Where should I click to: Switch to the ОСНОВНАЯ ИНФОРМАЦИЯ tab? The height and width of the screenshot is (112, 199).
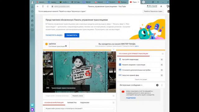coord(54,103)
